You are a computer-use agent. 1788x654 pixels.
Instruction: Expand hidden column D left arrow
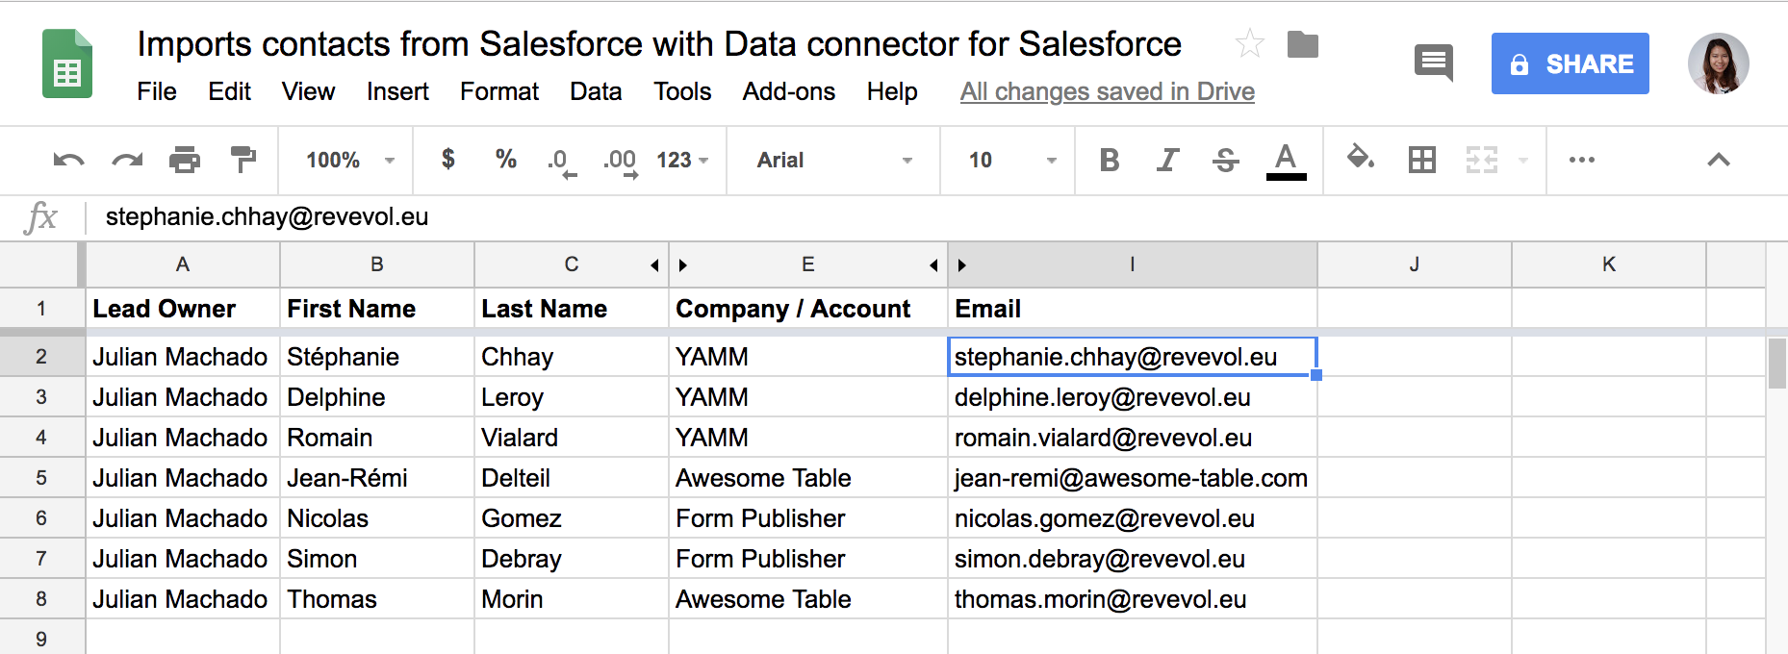pos(654,264)
